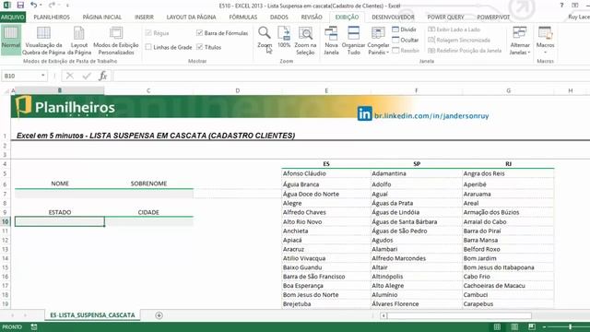
Task: Select row 10 header
Action: tap(6, 221)
